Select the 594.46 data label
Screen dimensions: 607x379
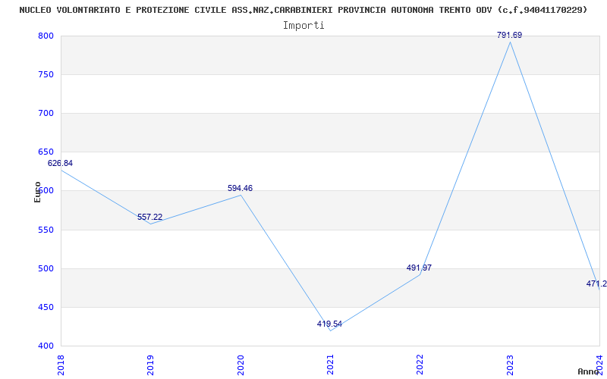(x=240, y=188)
